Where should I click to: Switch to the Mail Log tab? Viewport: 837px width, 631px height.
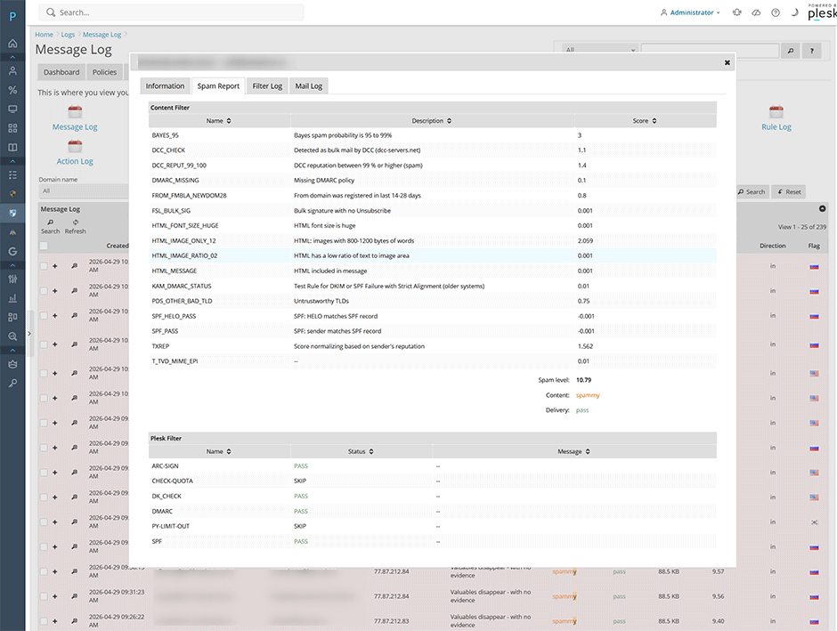coord(309,85)
